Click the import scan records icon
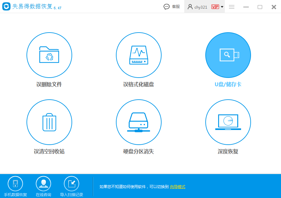The width and height of the screenshot is (281, 198). pyautogui.click(x=72, y=184)
